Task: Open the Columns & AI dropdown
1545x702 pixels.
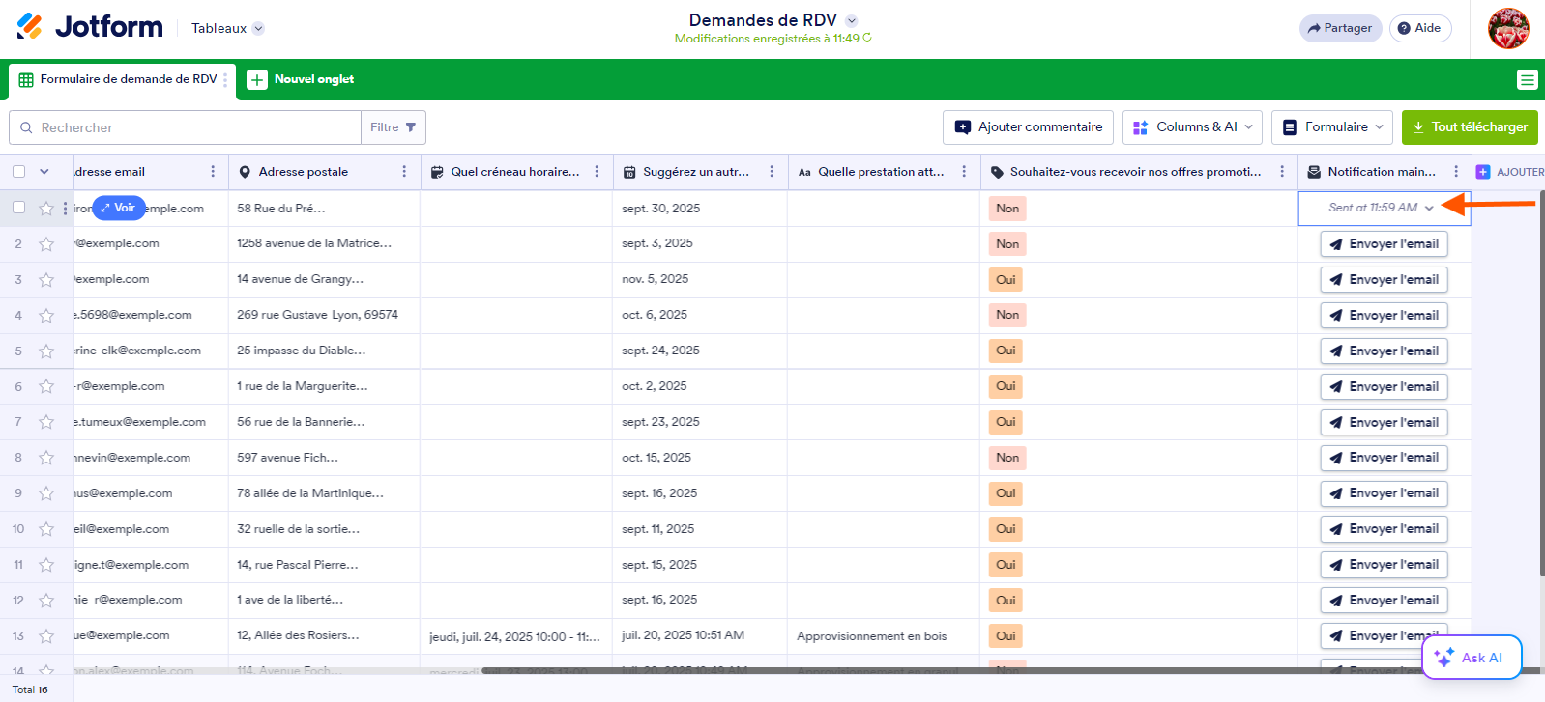Action: pos(1192,127)
